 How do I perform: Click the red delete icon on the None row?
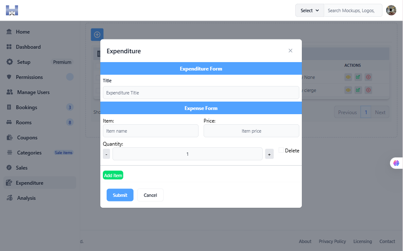(x=368, y=77)
